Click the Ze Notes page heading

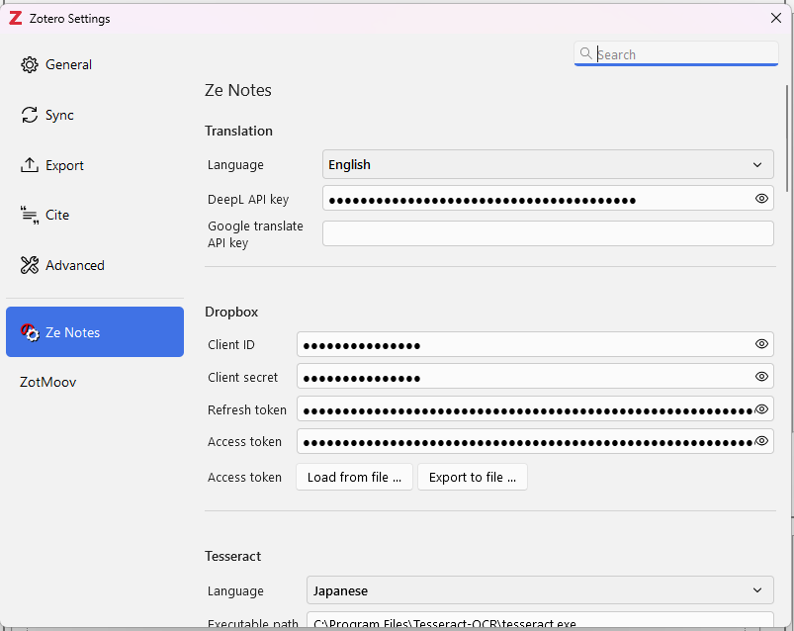(x=238, y=90)
